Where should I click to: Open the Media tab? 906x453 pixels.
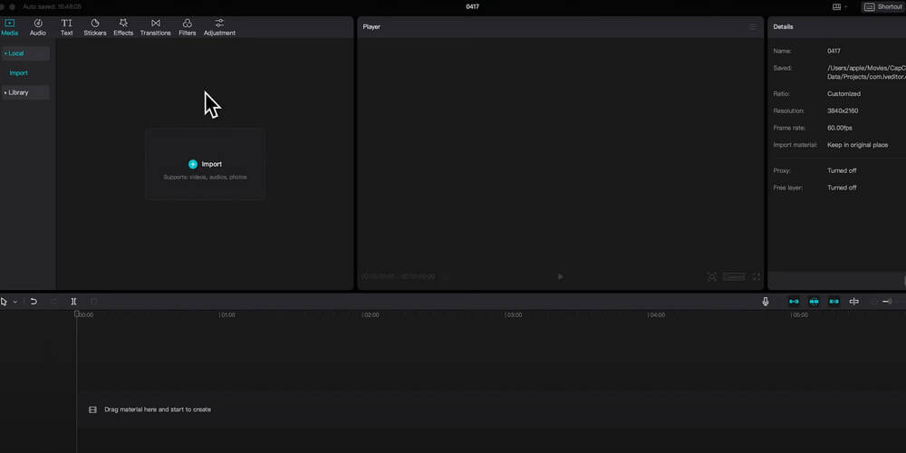[x=9, y=27]
